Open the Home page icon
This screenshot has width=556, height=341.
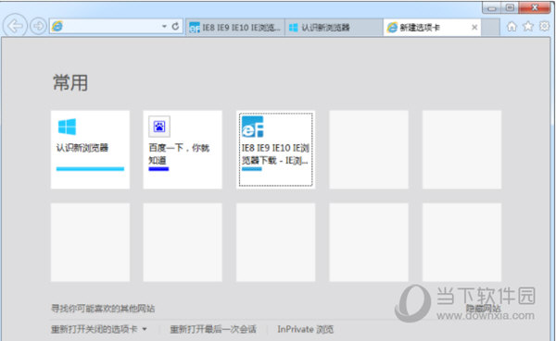click(512, 26)
